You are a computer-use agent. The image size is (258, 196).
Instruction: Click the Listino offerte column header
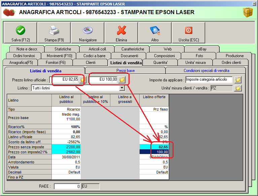(154, 100)
